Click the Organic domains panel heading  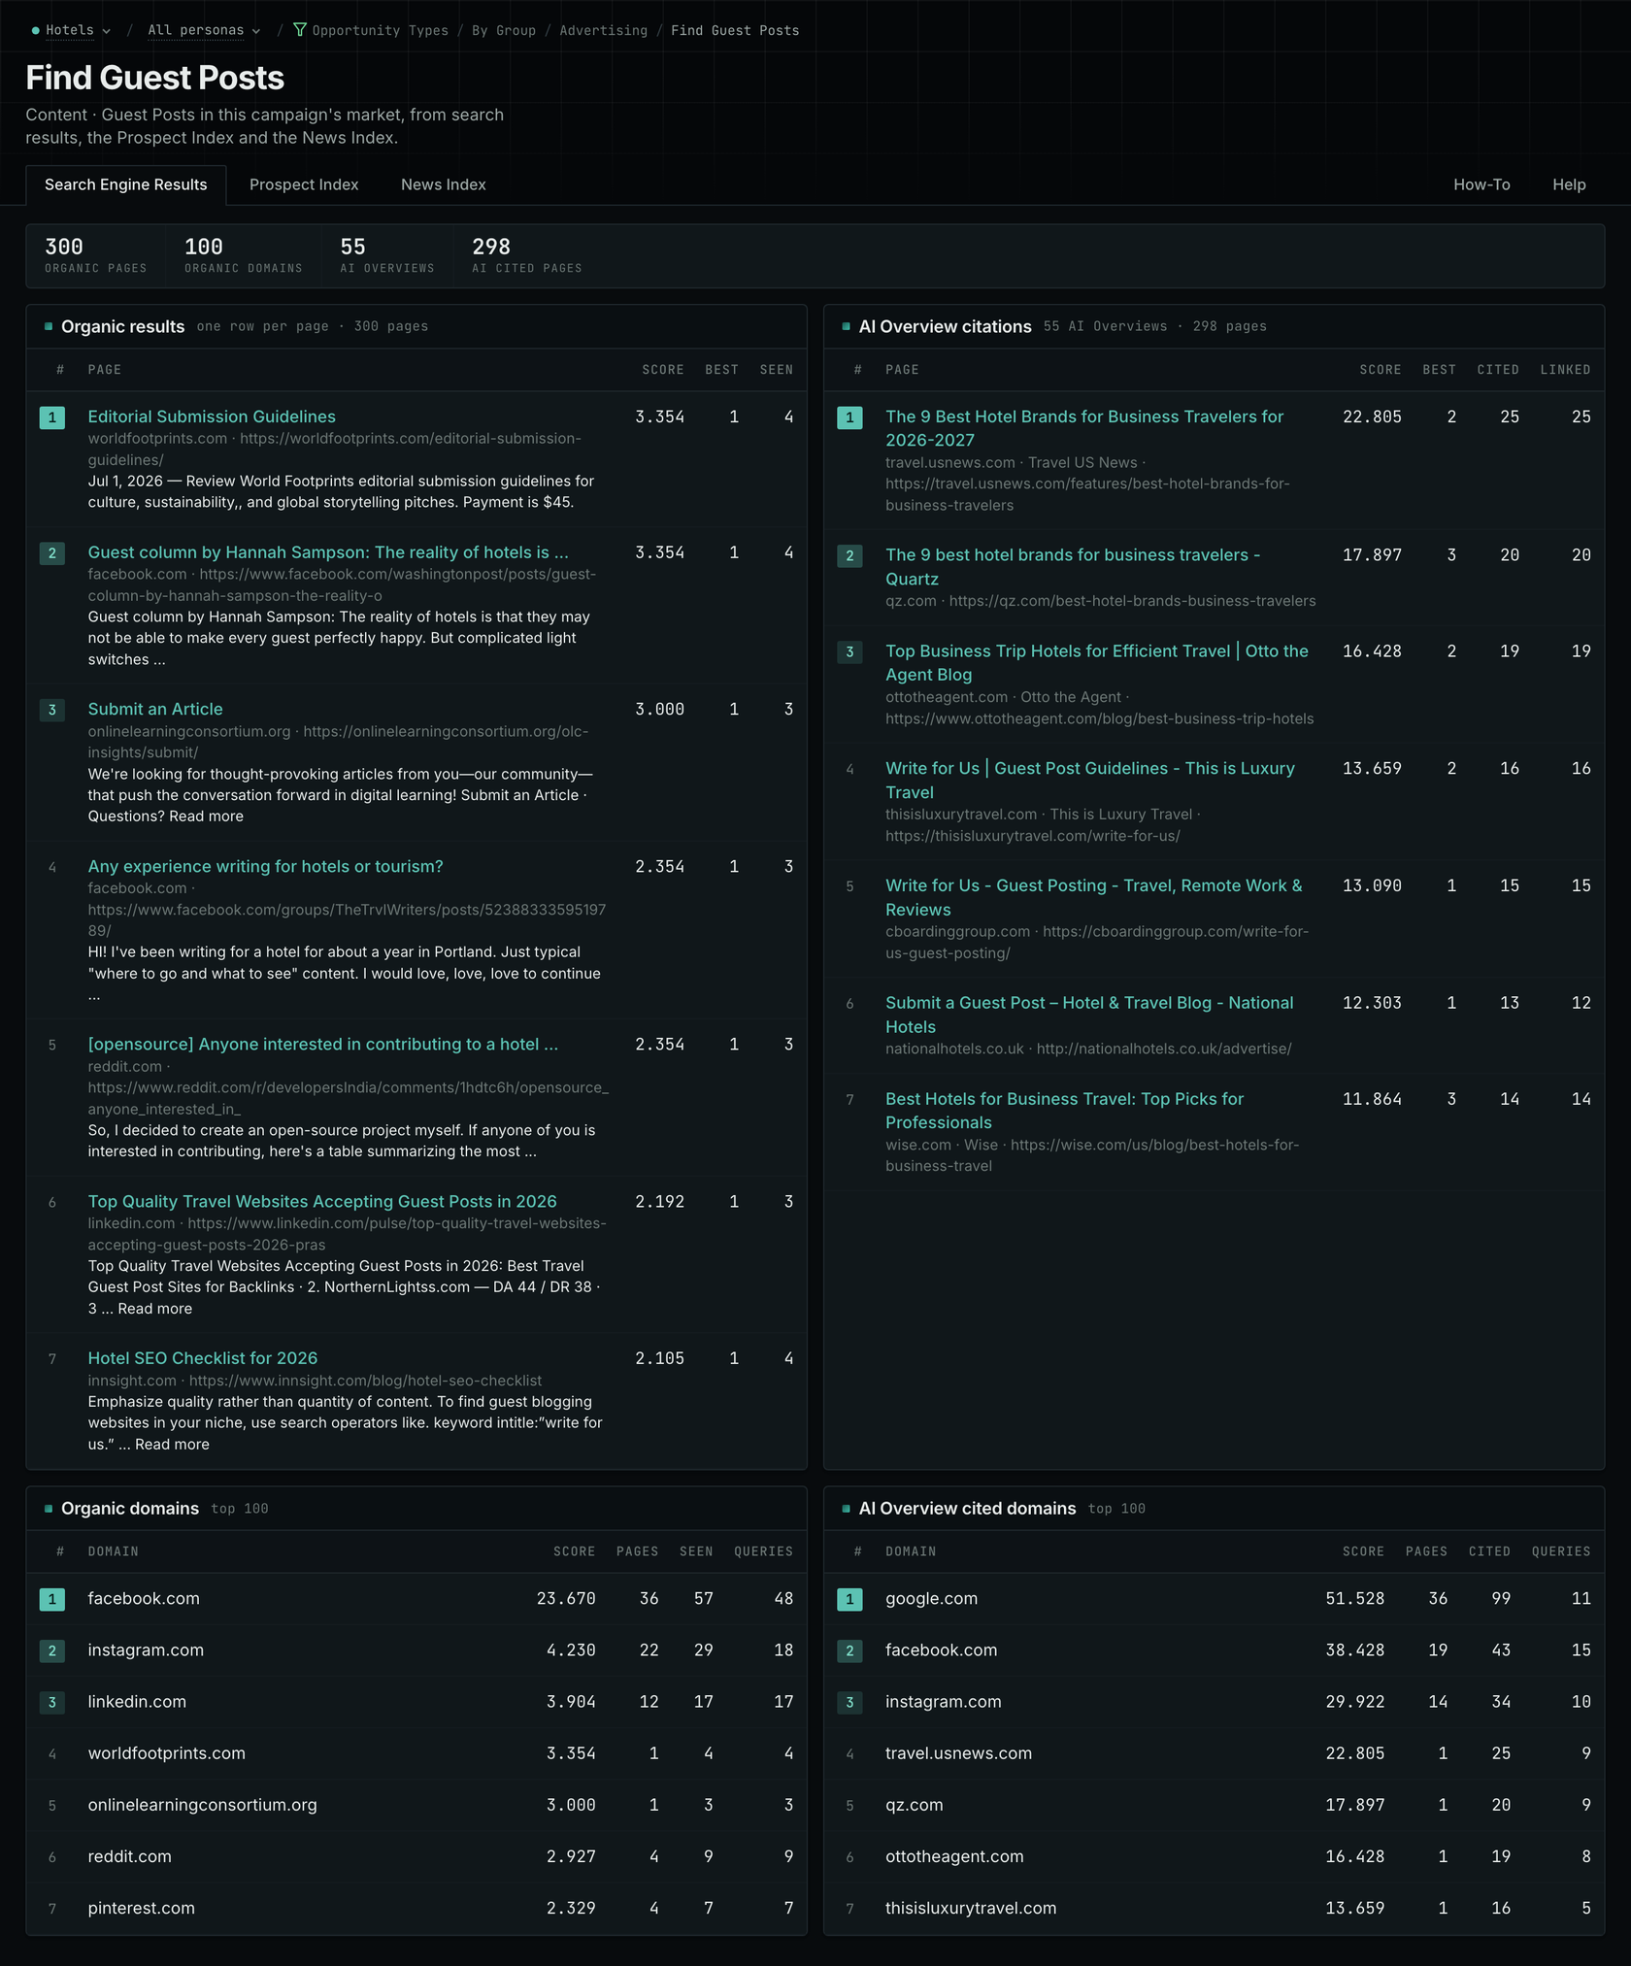(130, 1509)
